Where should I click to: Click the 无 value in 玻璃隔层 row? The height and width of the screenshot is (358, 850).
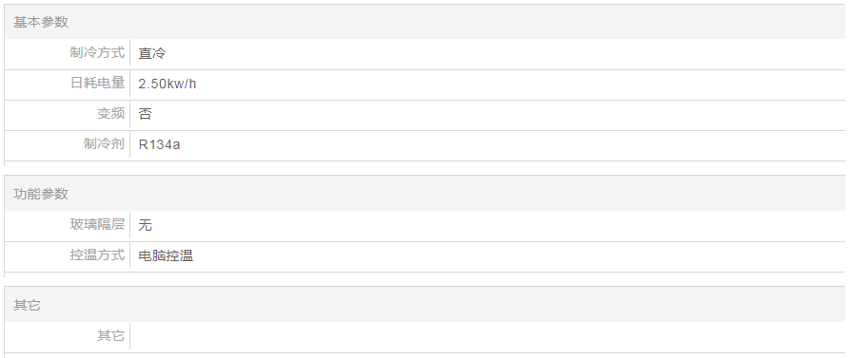tap(146, 225)
